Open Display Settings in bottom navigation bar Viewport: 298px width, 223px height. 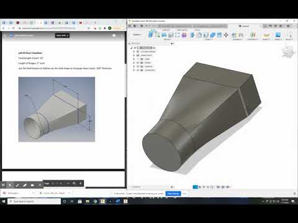[x=219, y=187]
